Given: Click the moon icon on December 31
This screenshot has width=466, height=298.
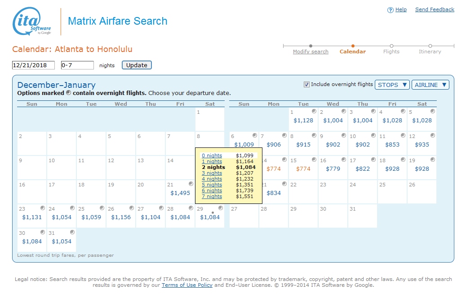Looking at the screenshot, I should pyautogui.click(x=73, y=232).
